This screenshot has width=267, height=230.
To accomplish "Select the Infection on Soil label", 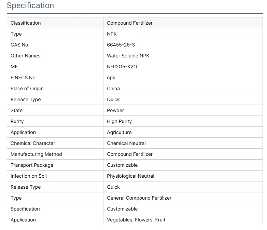I will tap(29, 176).
